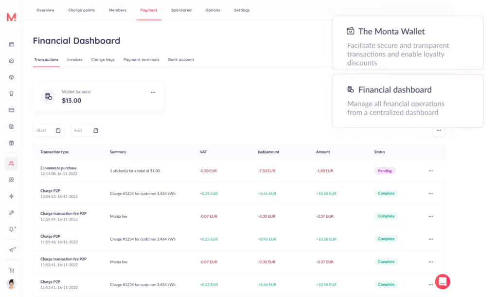Click Monta fee in 11:59:49 row

coord(119,216)
